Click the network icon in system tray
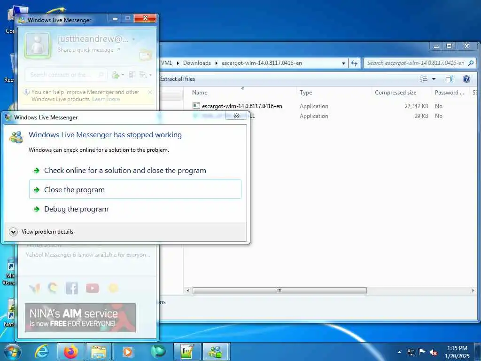Image resolution: width=481 pixels, height=361 pixels. pyautogui.click(x=411, y=352)
